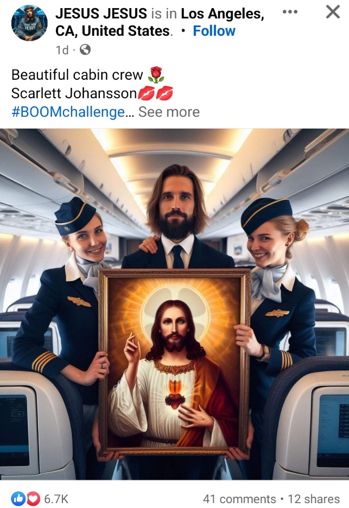
Task: Click the Scarlett Johansson caption text
Action: pos(74,93)
